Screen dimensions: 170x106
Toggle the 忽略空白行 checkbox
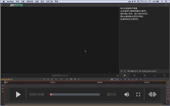click(x=128, y=71)
